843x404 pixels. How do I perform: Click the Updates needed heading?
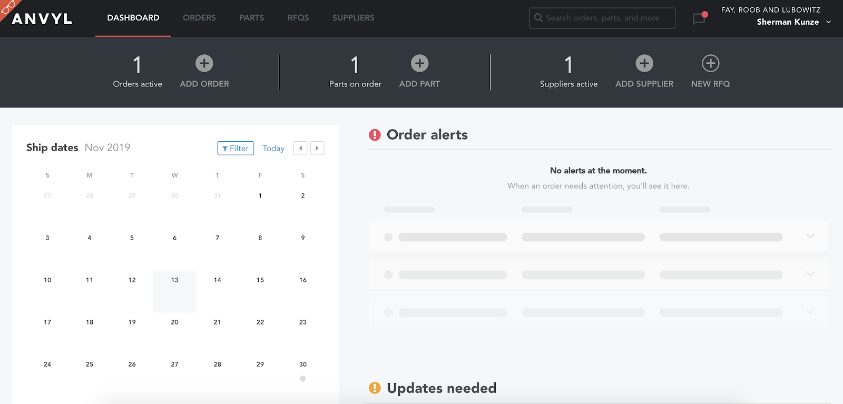(x=442, y=388)
